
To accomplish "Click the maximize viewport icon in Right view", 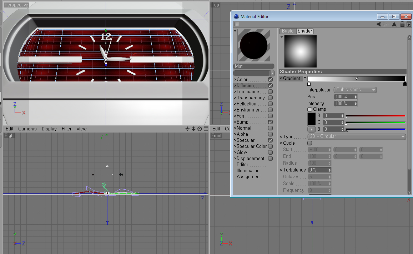I will (x=206, y=129).
